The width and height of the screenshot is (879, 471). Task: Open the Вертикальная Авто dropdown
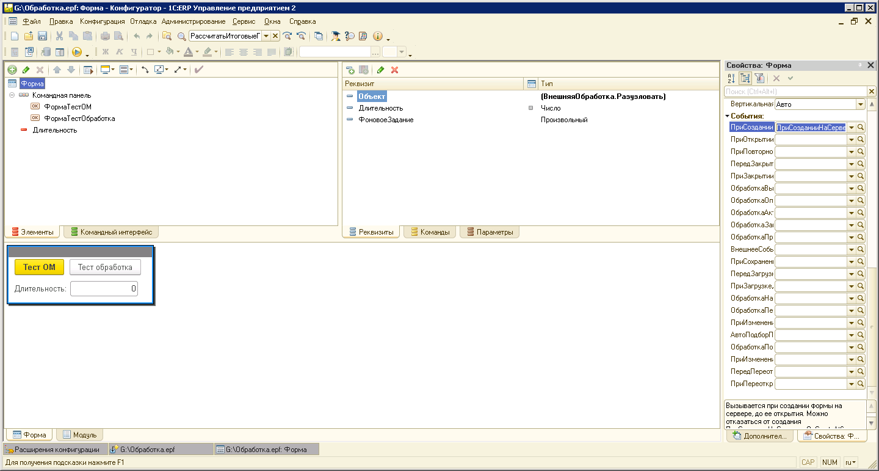click(860, 104)
